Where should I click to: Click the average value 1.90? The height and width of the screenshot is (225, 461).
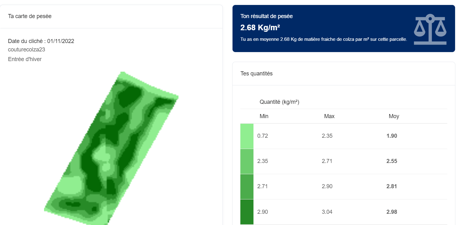392,136
